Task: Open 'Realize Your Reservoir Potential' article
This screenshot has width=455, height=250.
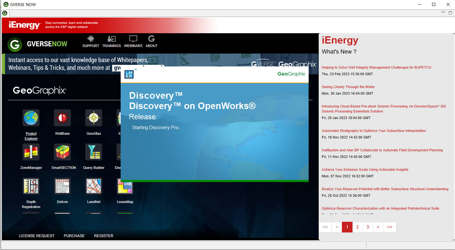Action: (x=385, y=189)
